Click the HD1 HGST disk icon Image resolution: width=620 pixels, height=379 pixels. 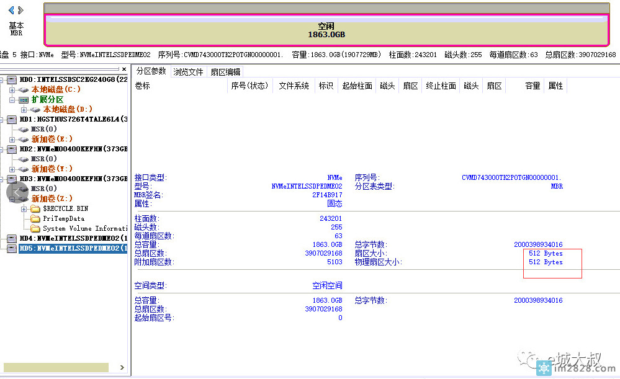[12, 119]
